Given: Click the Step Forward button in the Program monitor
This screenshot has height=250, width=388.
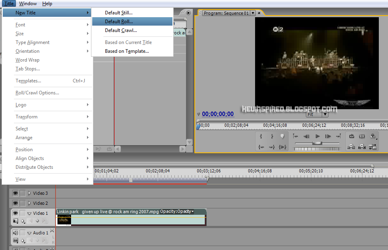Looking at the screenshot, I should click(x=327, y=136).
